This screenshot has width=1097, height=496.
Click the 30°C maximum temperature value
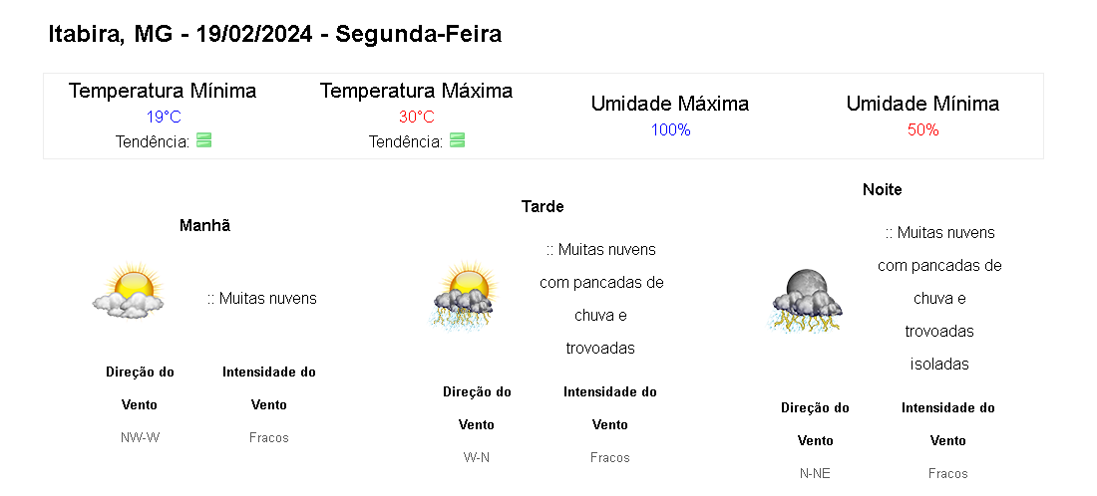pos(416,117)
